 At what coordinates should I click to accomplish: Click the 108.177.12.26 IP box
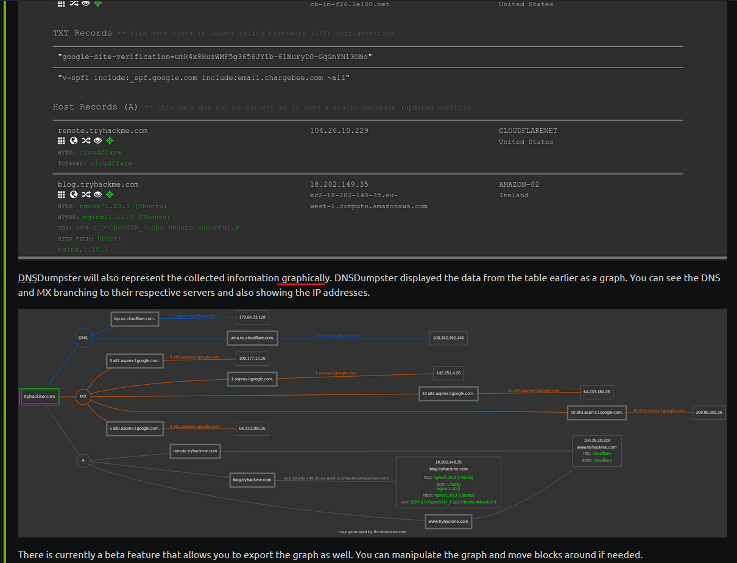click(x=252, y=359)
